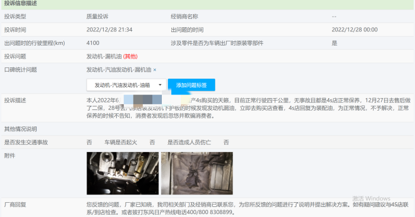
Task: Click the 发动机-漏机油 complaint issue text
Action: click(x=104, y=57)
